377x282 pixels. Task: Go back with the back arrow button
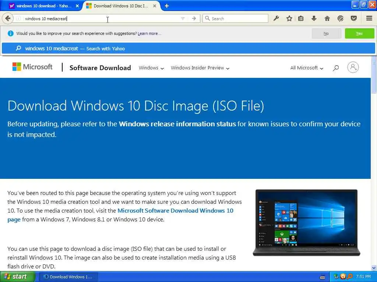coord(8,18)
